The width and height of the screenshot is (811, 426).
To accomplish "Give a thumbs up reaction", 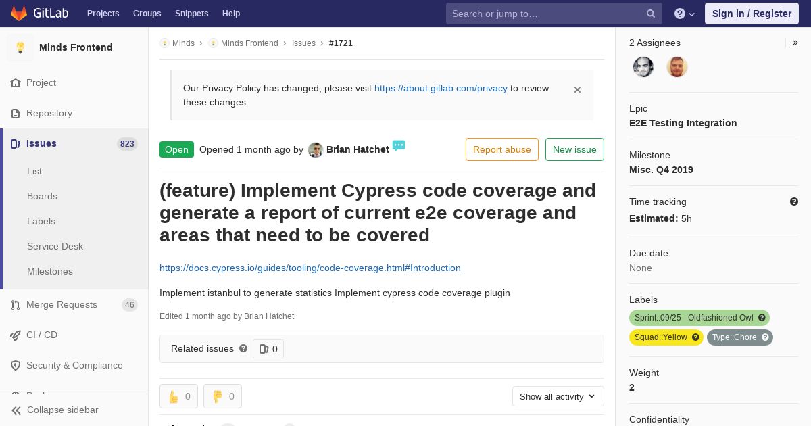I will pos(178,396).
